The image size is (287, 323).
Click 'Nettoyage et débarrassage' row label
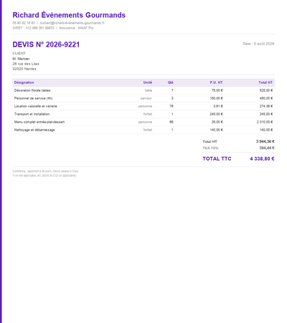[34, 130]
